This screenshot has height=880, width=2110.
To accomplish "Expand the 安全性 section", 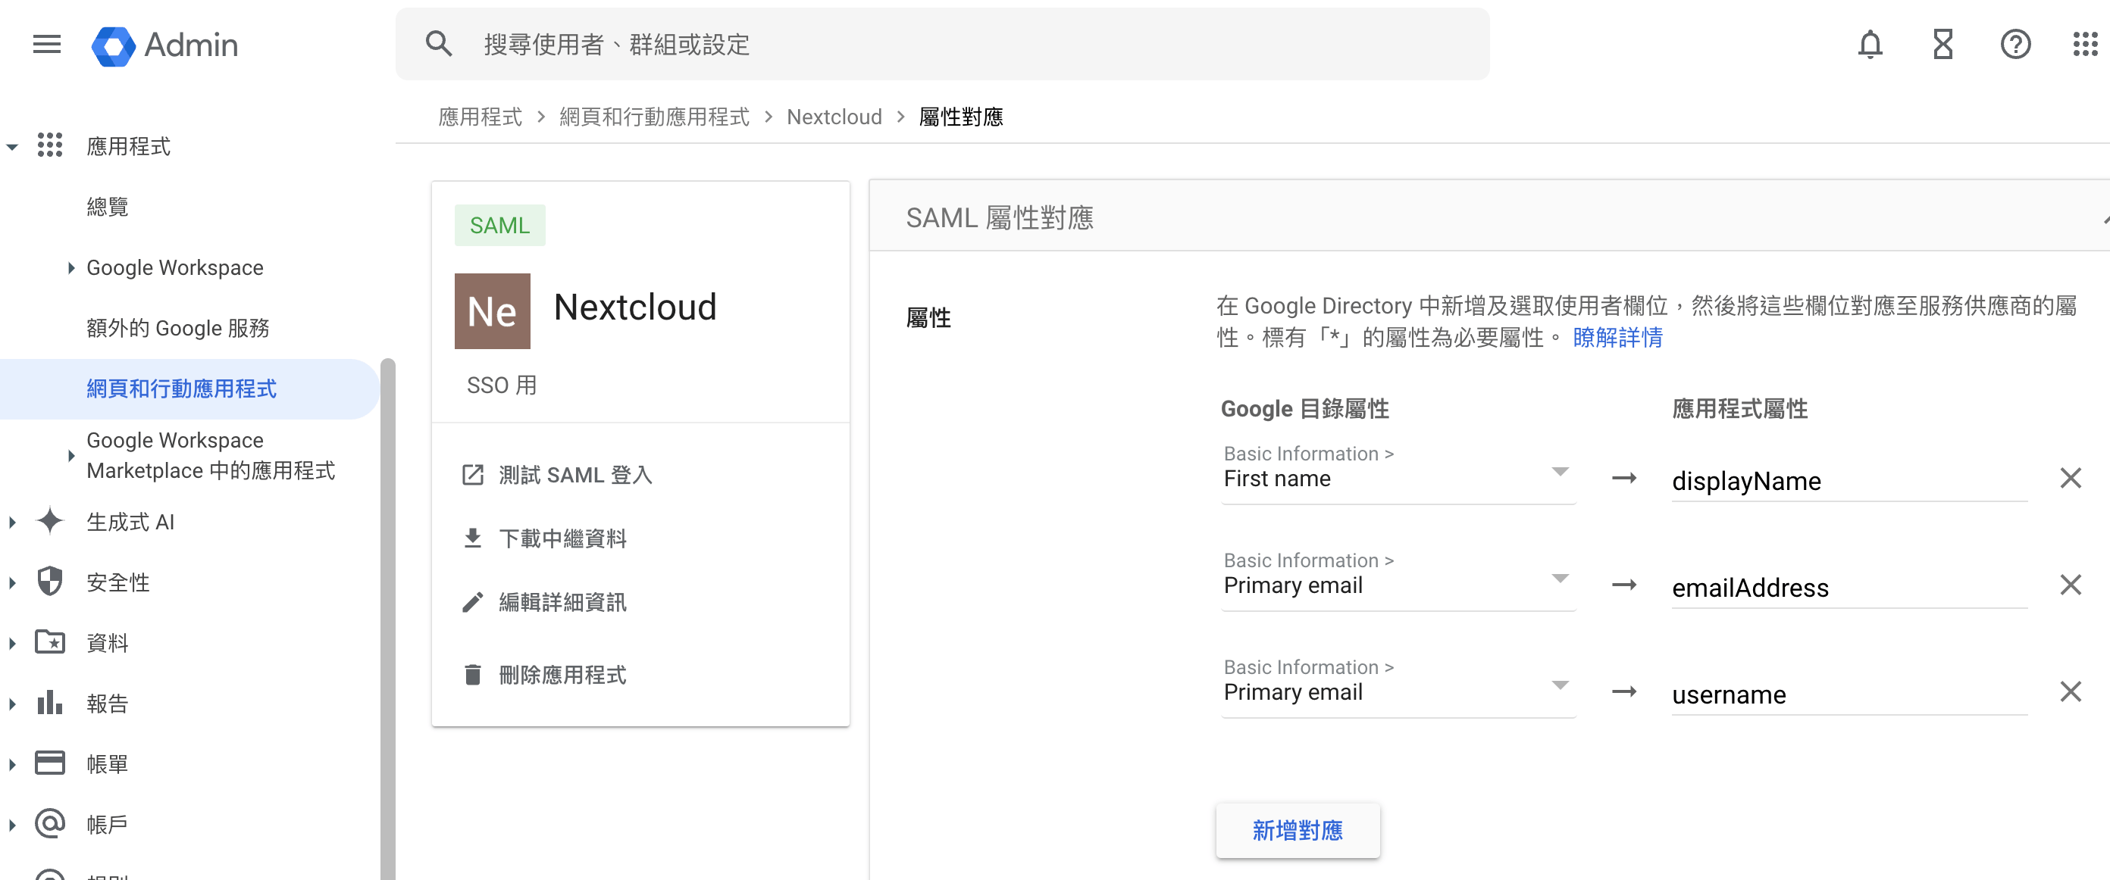I will tap(12, 583).
